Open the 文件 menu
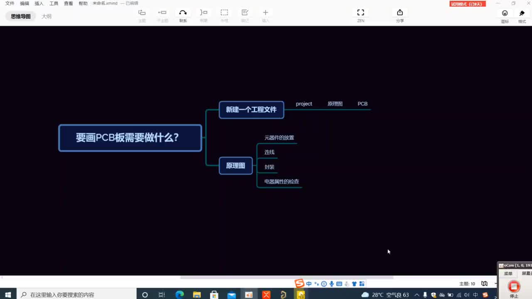This screenshot has height=299, width=532. pos(10,3)
